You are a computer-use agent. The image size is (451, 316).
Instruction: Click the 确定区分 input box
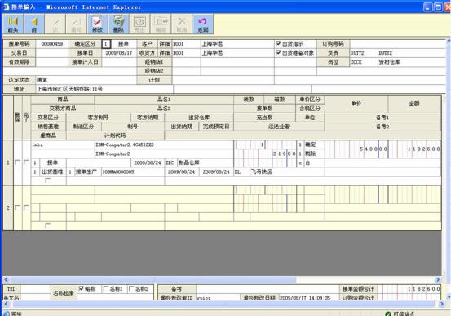point(106,44)
